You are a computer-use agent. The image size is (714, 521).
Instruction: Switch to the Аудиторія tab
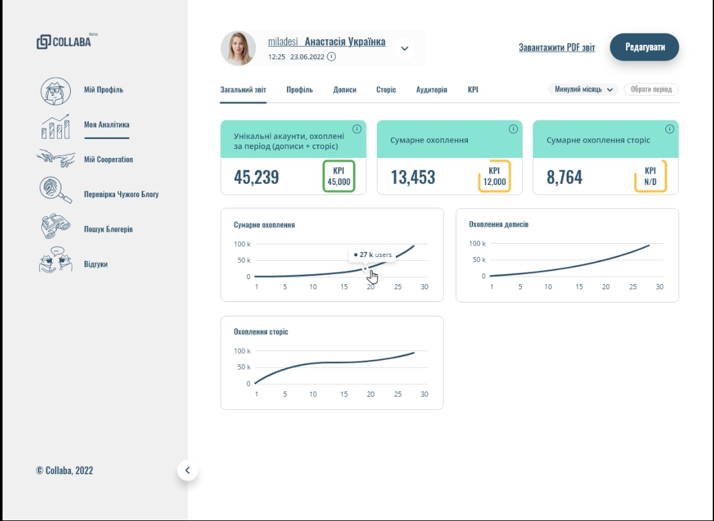[431, 90]
